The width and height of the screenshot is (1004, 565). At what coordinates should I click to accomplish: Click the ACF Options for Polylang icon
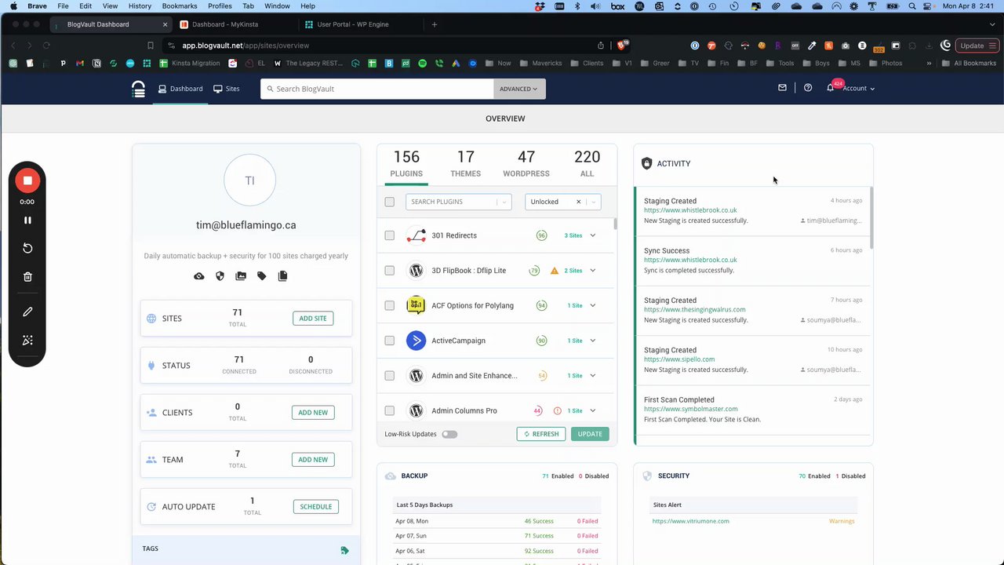pos(417,305)
